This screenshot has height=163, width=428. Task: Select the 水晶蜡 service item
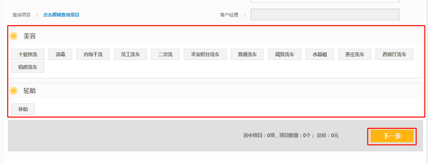[x=319, y=54]
